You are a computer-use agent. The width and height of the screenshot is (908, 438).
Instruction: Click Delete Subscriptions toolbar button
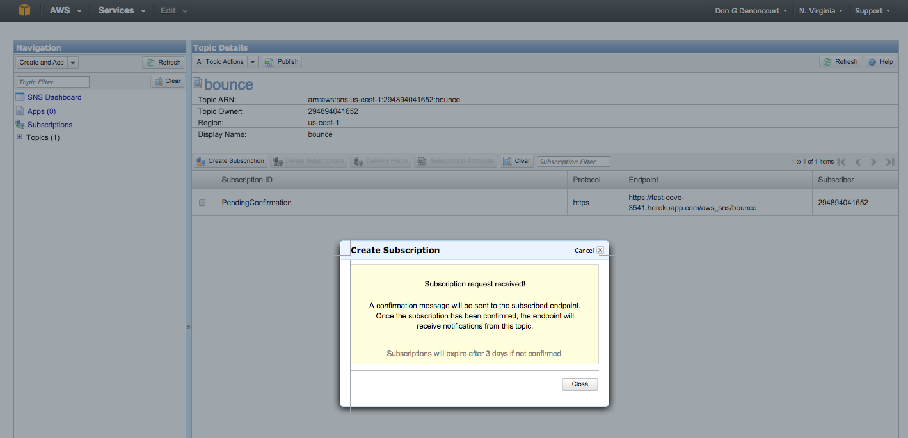click(308, 161)
